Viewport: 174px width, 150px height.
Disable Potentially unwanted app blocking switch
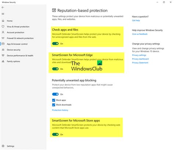[55, 94]
